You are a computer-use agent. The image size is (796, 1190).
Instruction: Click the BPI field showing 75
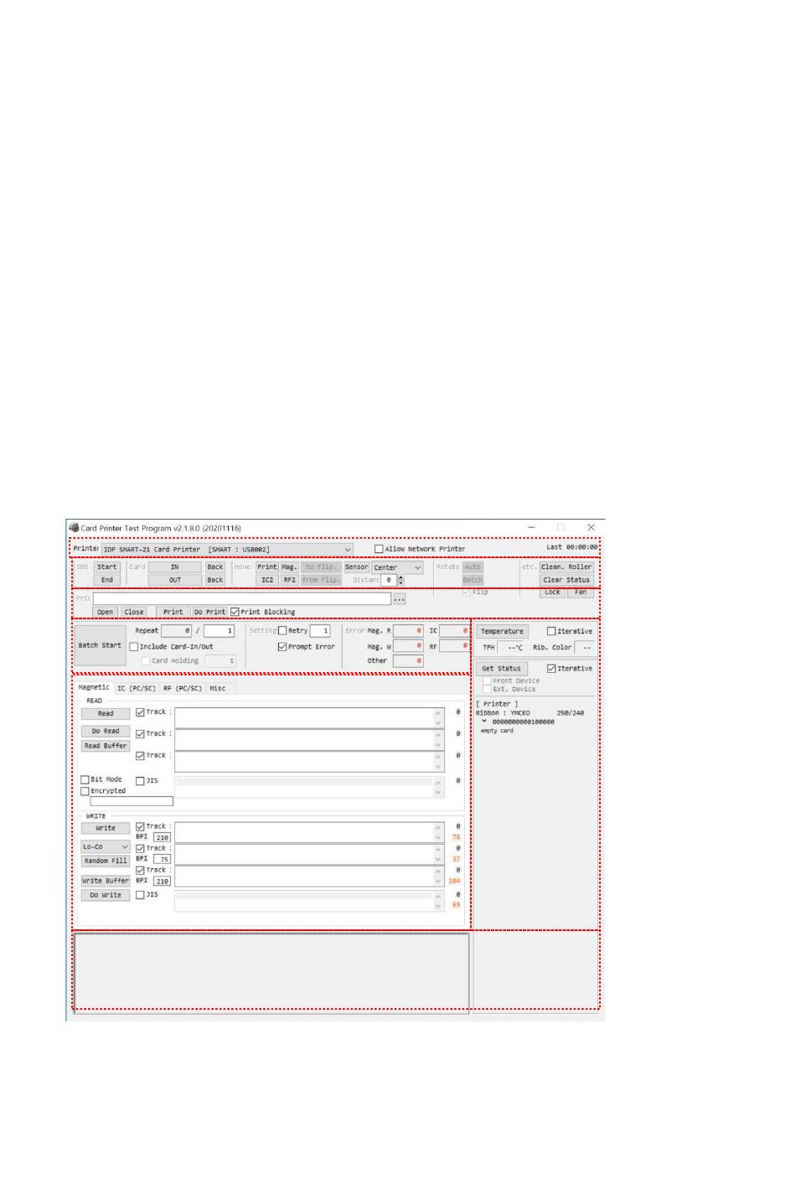tap(163, 859)
